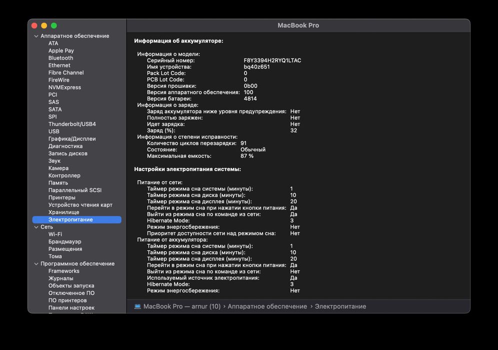Collapse the Сеть section
This screenshot has width=498, height=350.
[36, 227]
